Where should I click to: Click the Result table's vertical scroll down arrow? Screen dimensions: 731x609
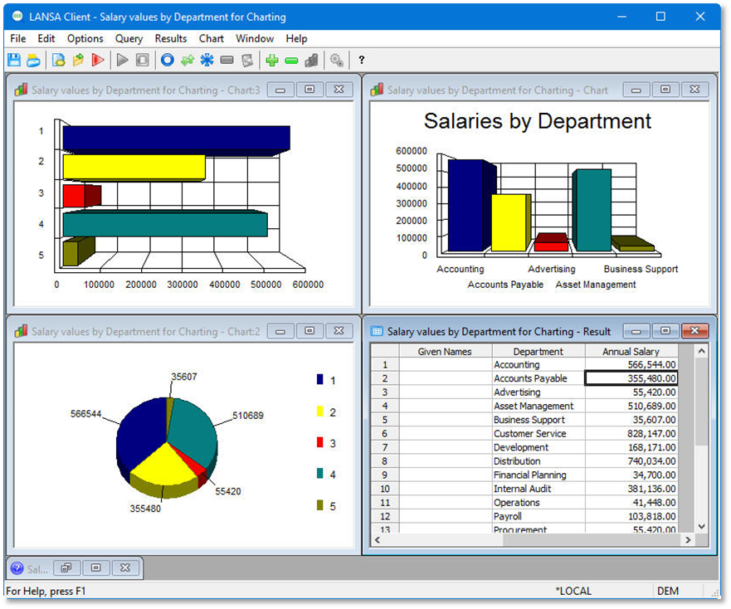tap(701, 526)
